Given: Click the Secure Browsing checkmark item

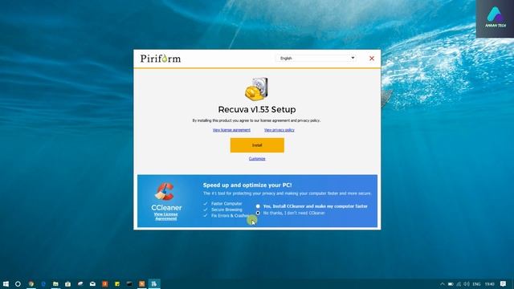Looking at the screenshot, I should pyautogui.click(x=223, y=210).
